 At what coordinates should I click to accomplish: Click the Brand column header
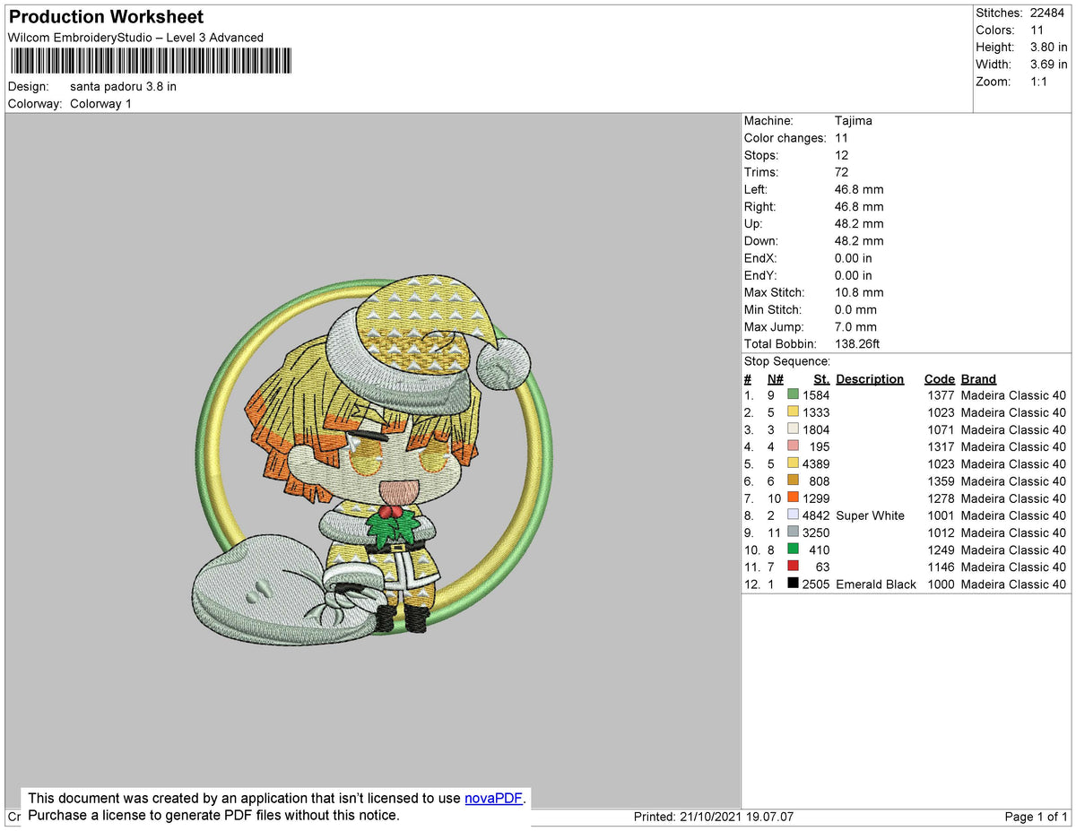977,378
